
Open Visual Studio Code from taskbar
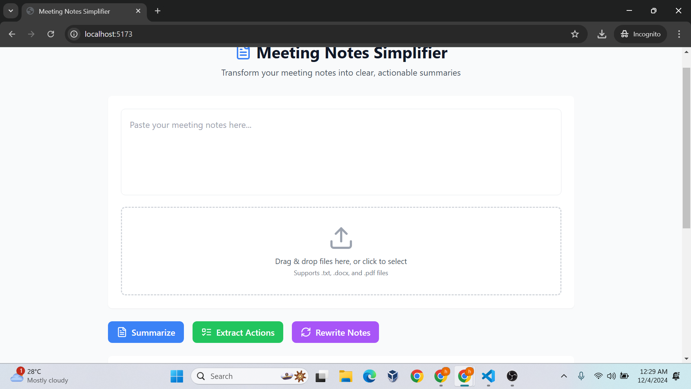(x=488, y=376)
